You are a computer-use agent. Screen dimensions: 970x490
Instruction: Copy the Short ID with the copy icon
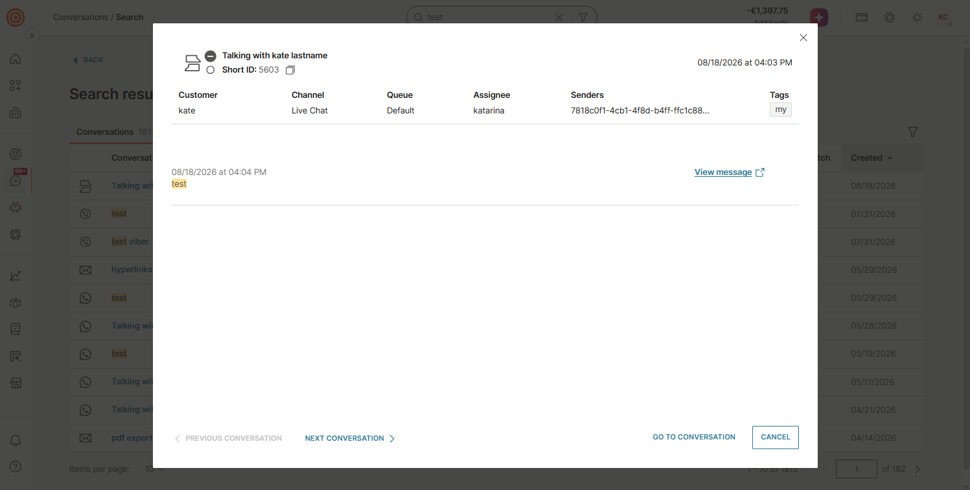point(290,70)
